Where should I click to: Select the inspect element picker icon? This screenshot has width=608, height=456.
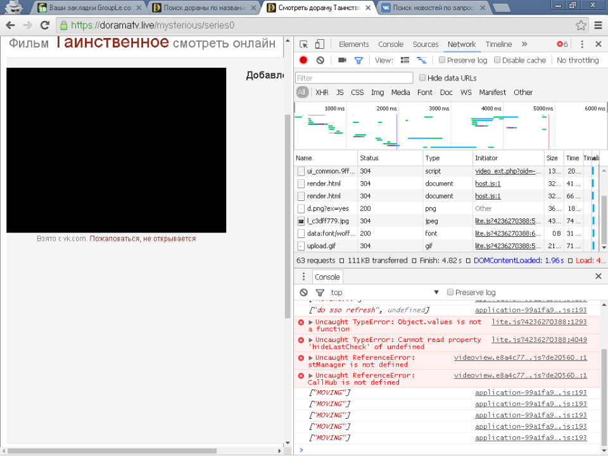pos(303,44)
